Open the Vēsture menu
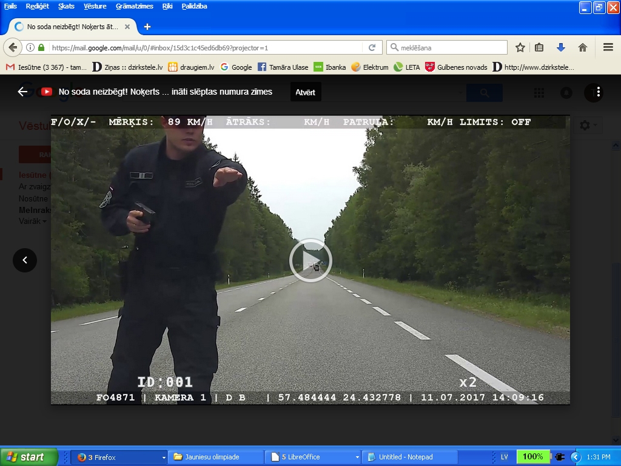621x466 pixels. [x=93, y=6]
